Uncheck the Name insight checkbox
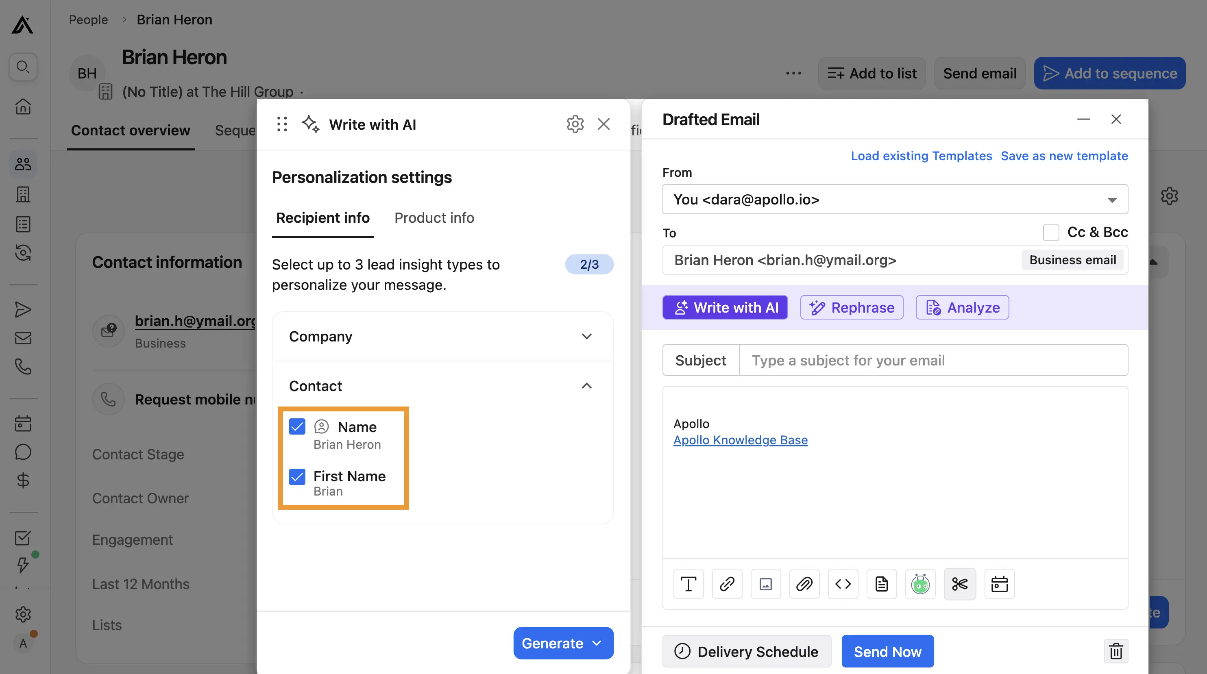The width and height of the screenshot is (1207, 674). click(297, 427)
